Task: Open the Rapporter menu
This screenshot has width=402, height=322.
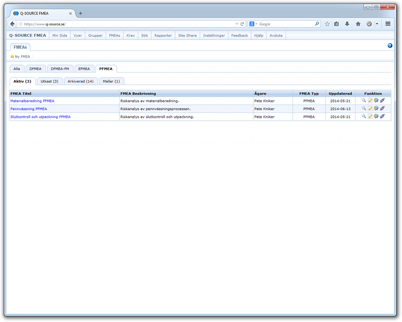Action: pyautogui.click(x=163, y=35)
